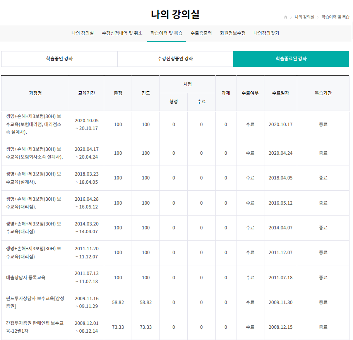This screenshot has height=340, width=353.
Task: Click the 과제 column header
Action: pyautogui.click(x=226, y=93)
